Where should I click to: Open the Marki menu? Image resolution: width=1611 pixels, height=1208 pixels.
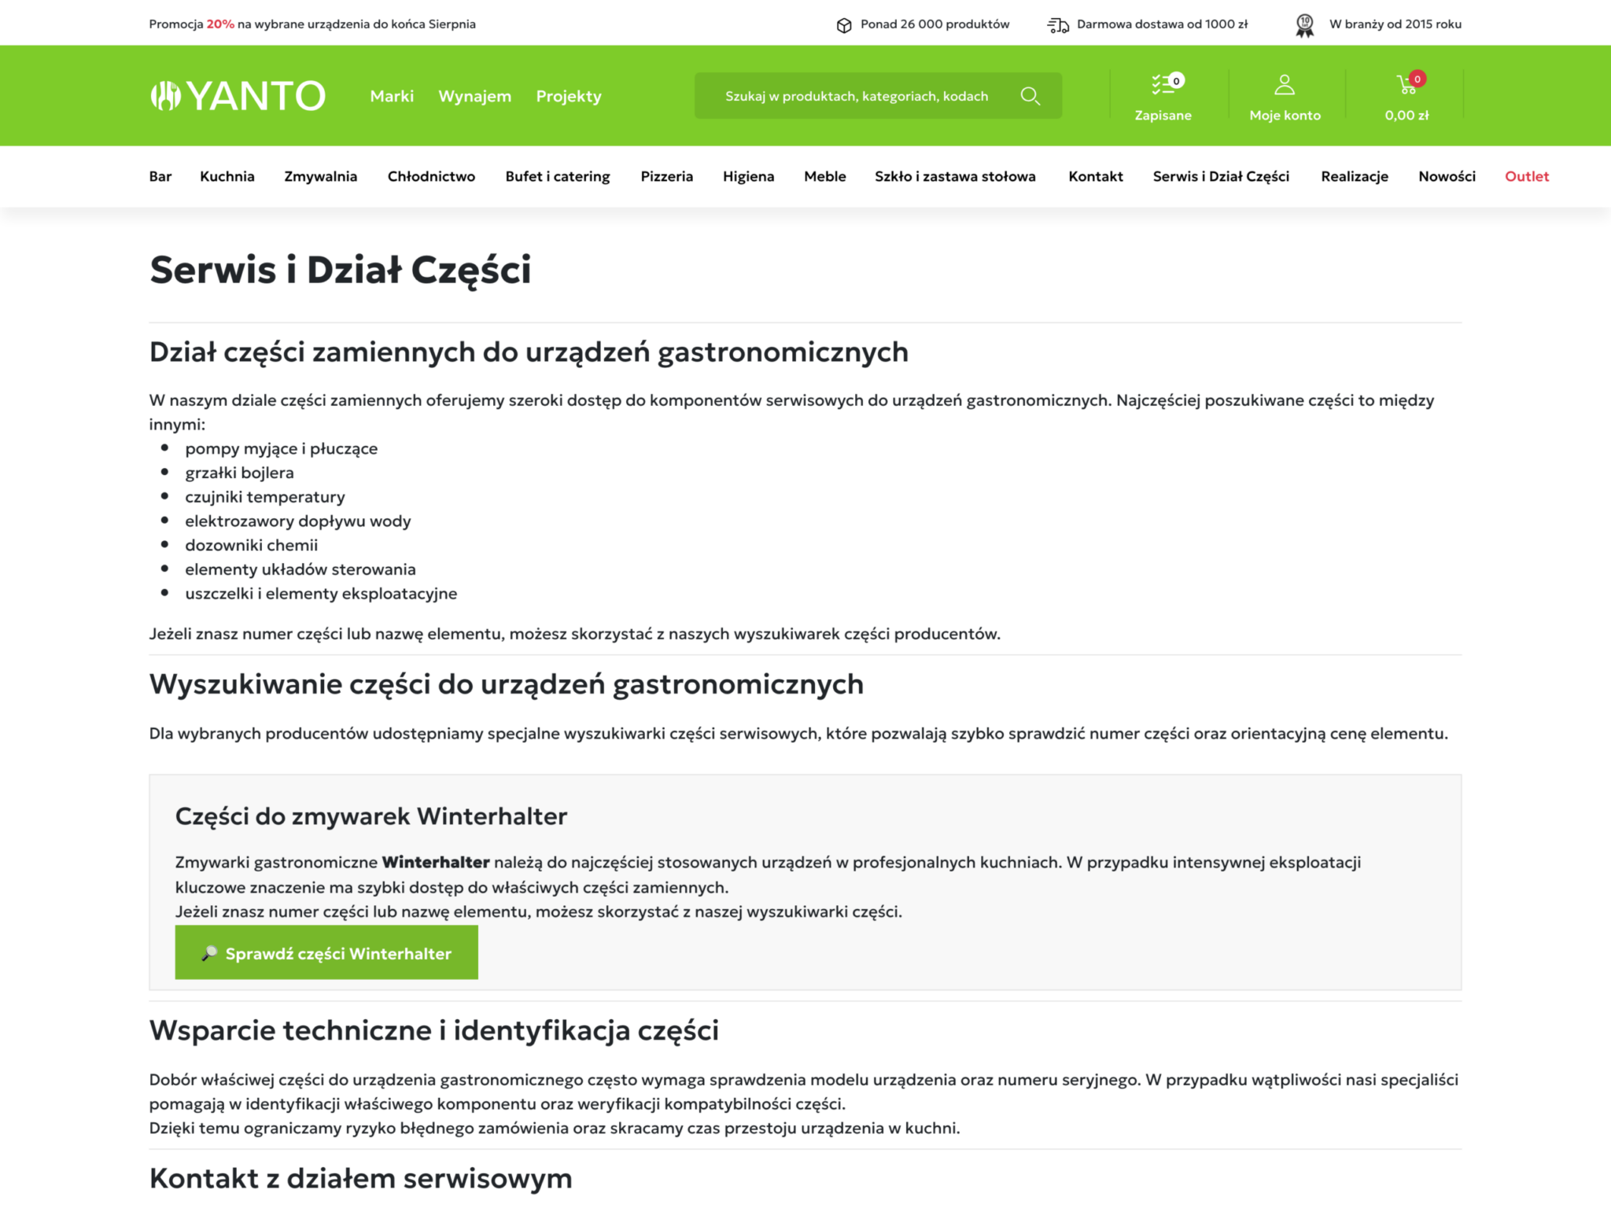coord(392,96)
